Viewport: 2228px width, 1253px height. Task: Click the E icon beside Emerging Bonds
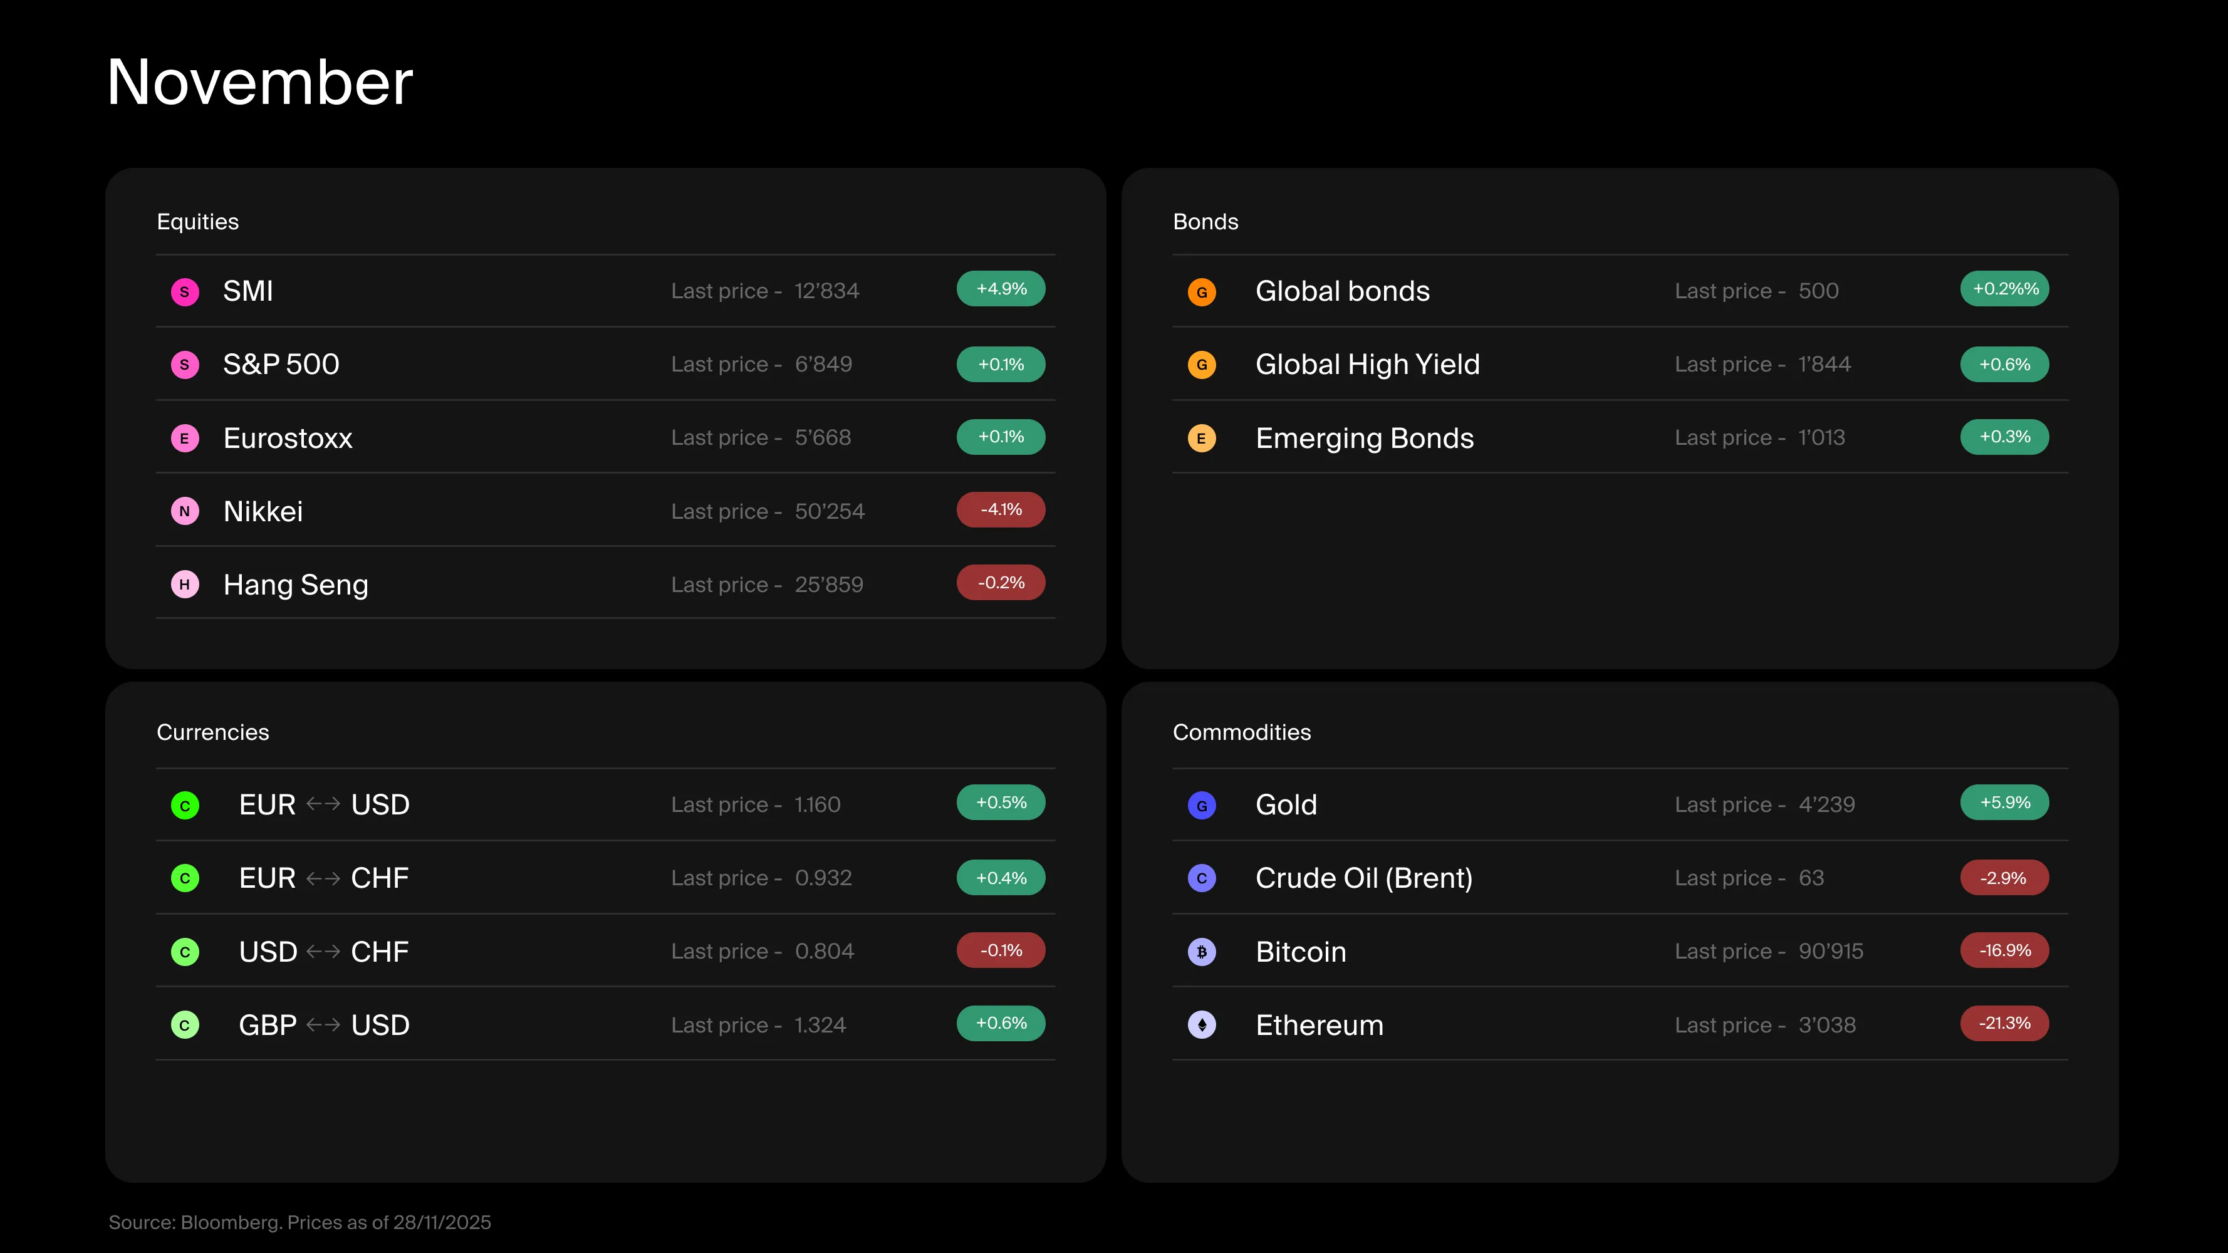coord(1201,439)
